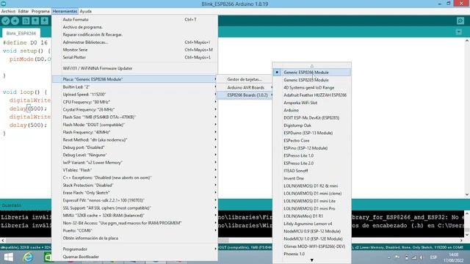Open the Programa menu
Screen dimensions: 470x264
[x=40, y=11]
